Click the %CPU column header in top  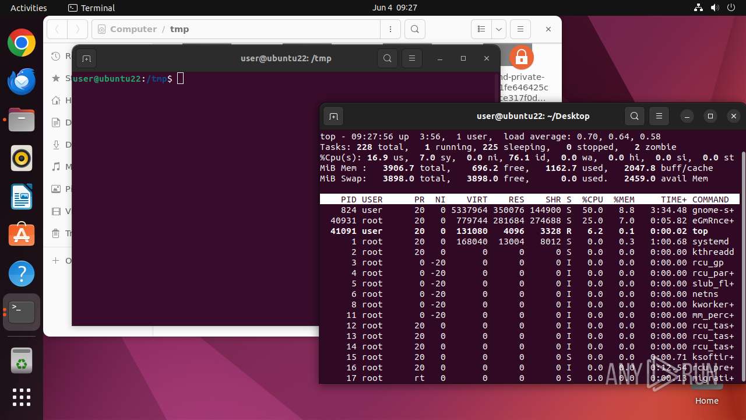click(x=592, y=199)
